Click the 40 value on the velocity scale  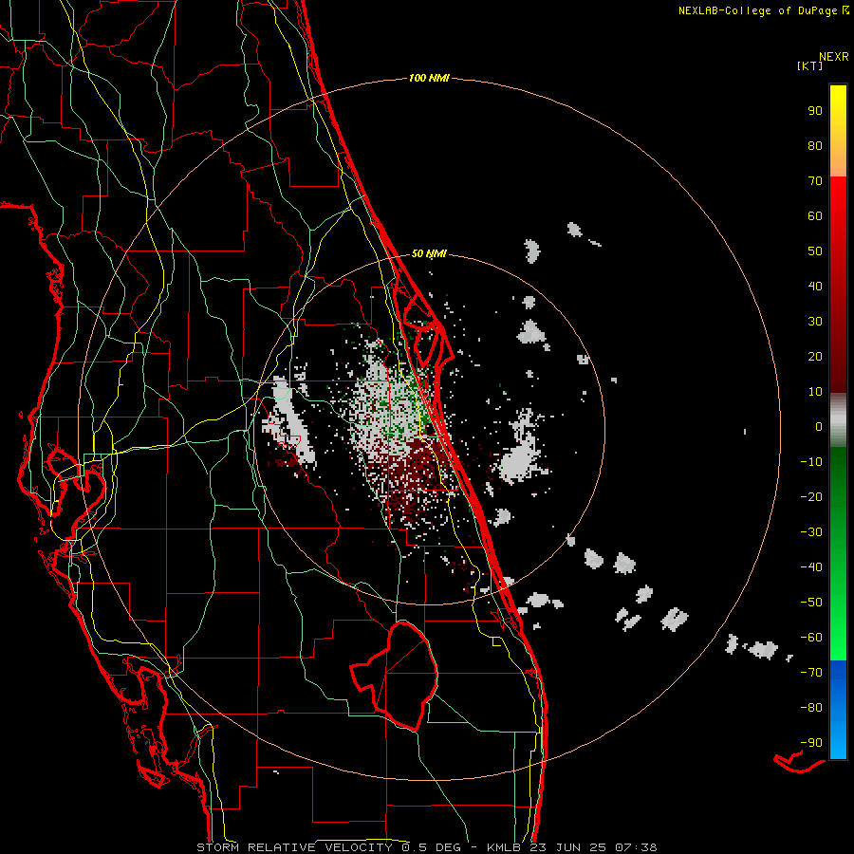(815, 287)
